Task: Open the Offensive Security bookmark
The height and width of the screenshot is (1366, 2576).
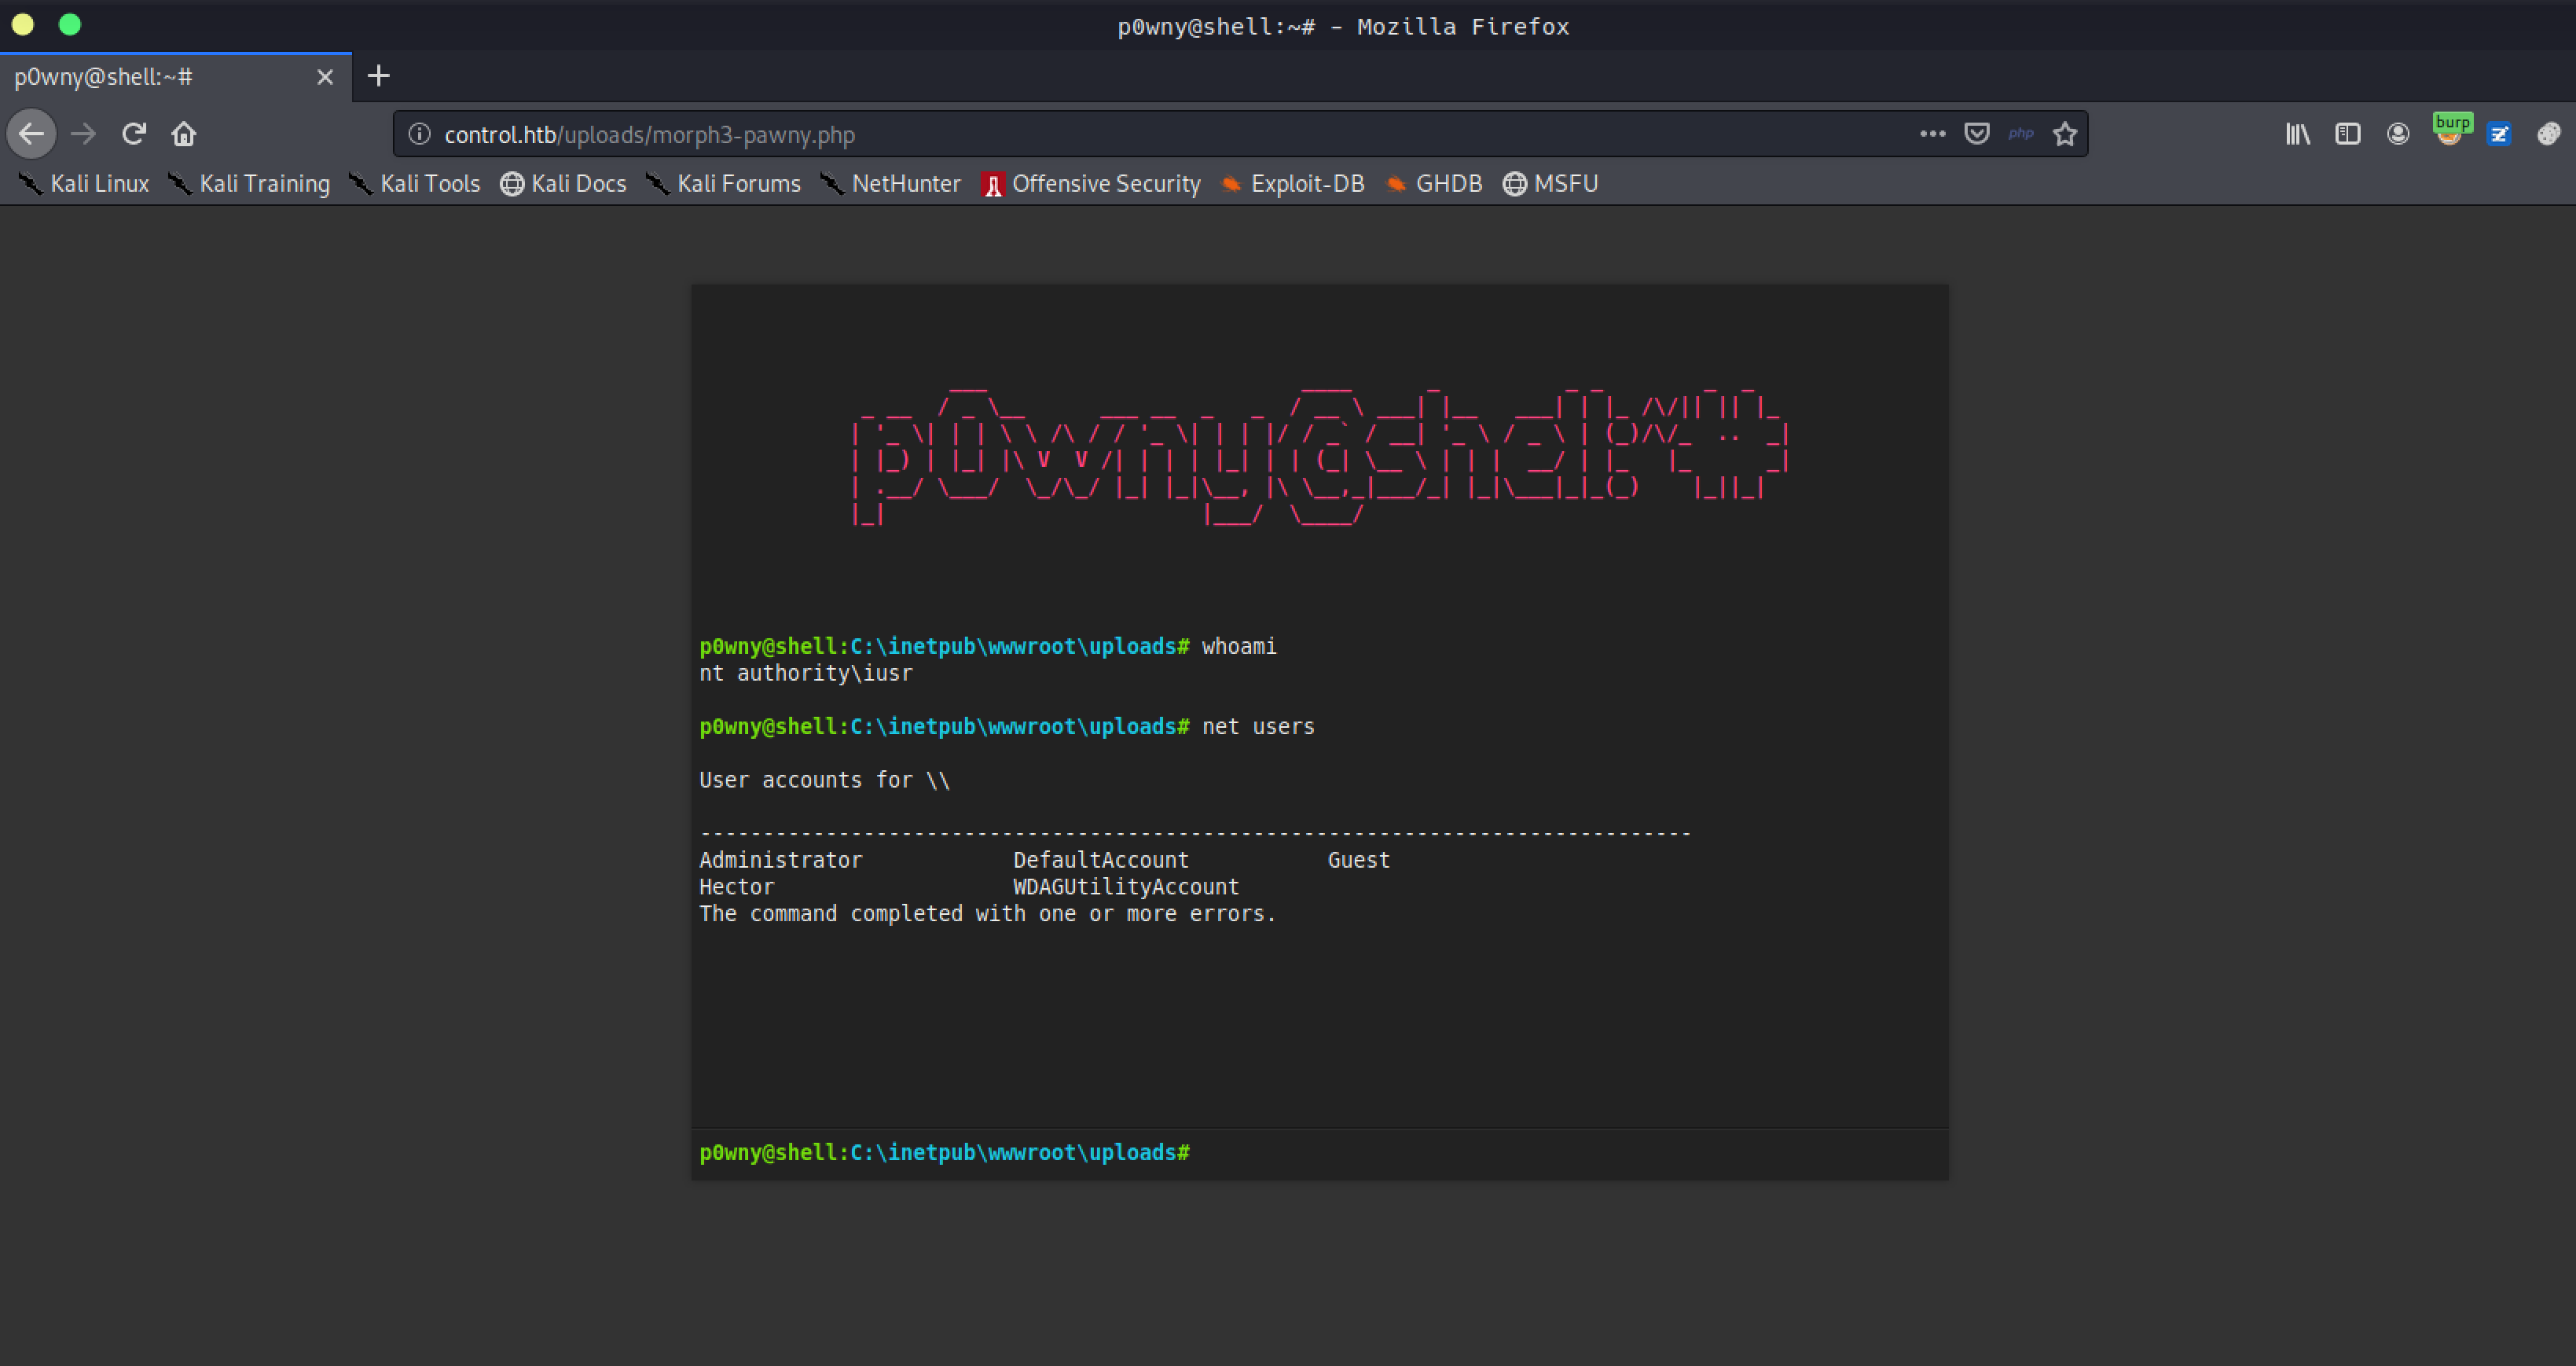Action: coord(1091,184)
